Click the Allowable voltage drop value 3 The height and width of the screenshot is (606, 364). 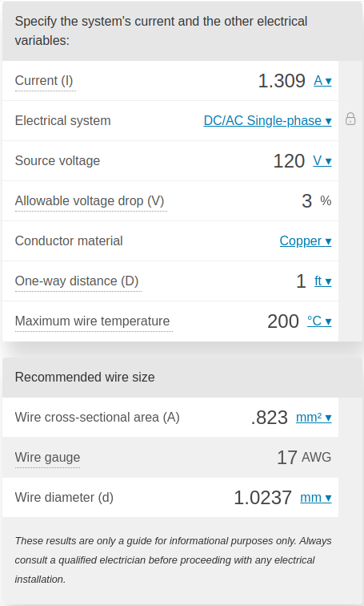tap(306, 201)
